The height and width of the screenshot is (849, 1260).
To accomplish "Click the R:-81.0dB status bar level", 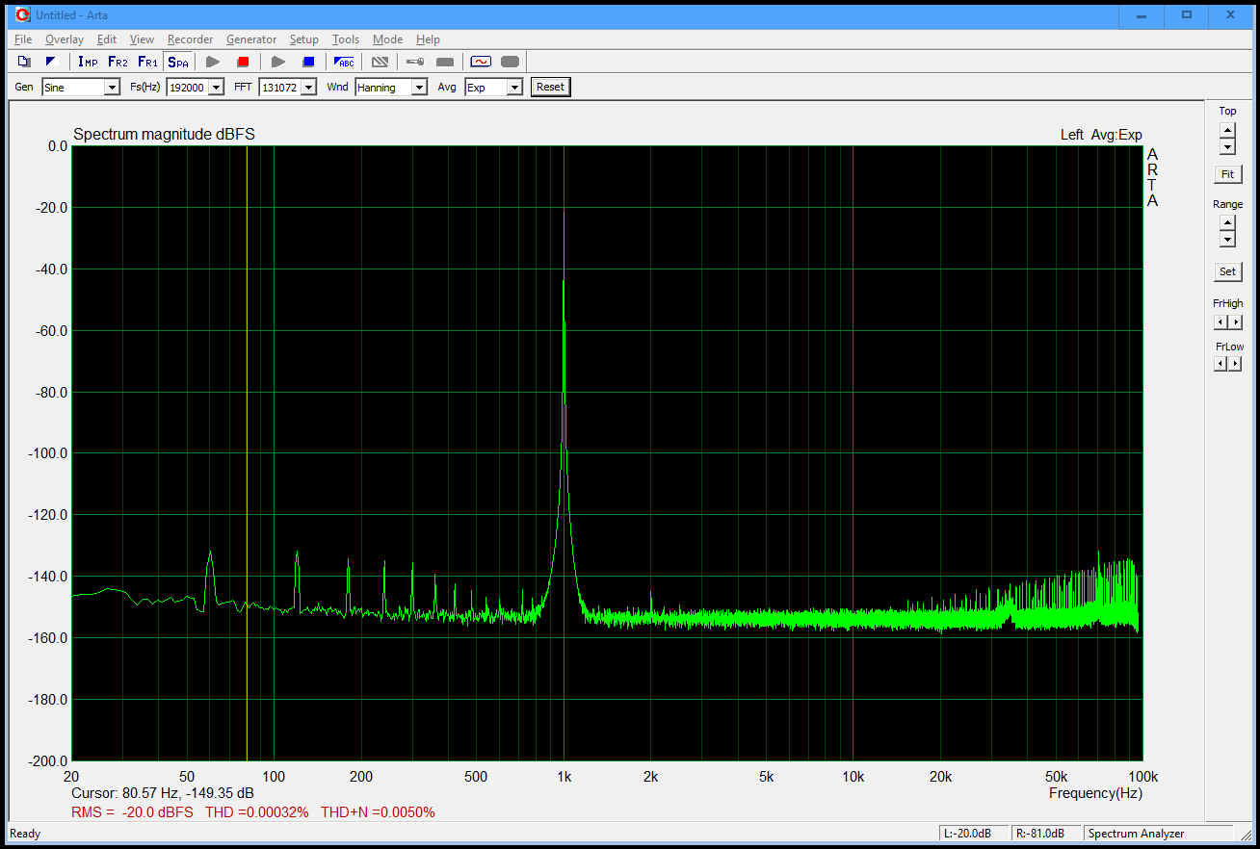I will [x=1044, y=834].
